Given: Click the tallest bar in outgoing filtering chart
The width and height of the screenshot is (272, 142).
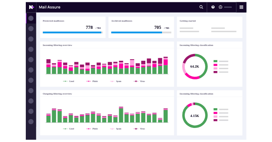Looking at the screenshot, I should click(x=121, y=115).
